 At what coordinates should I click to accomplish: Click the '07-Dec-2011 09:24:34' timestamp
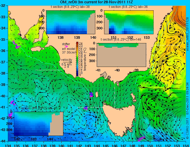[x=187, y=98]
